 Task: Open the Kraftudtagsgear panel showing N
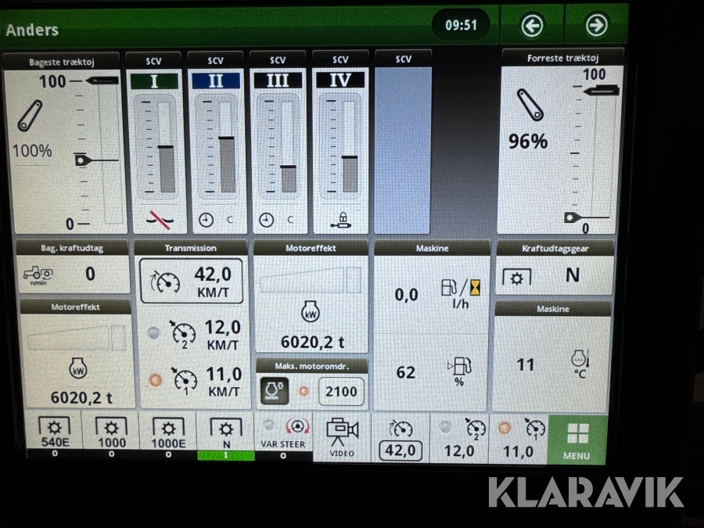pos(554,275)
